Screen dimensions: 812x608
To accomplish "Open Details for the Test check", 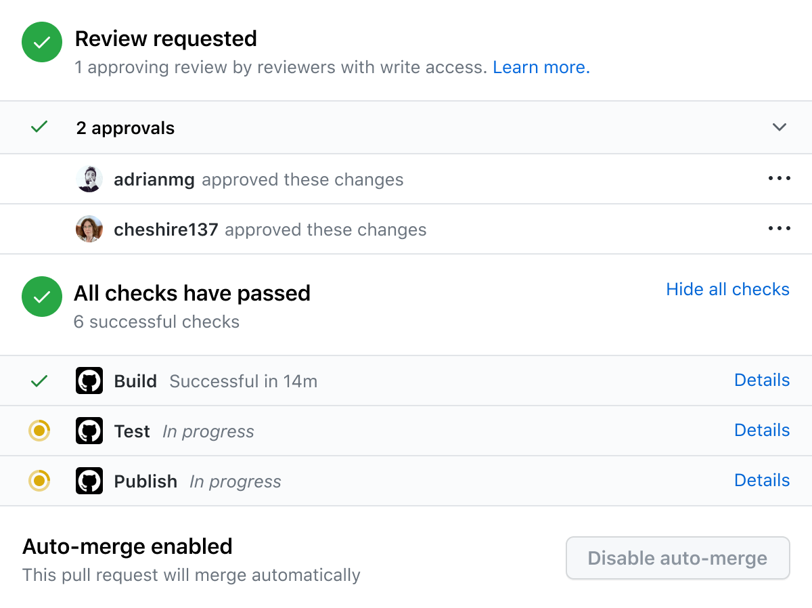I will click(762, 431).
